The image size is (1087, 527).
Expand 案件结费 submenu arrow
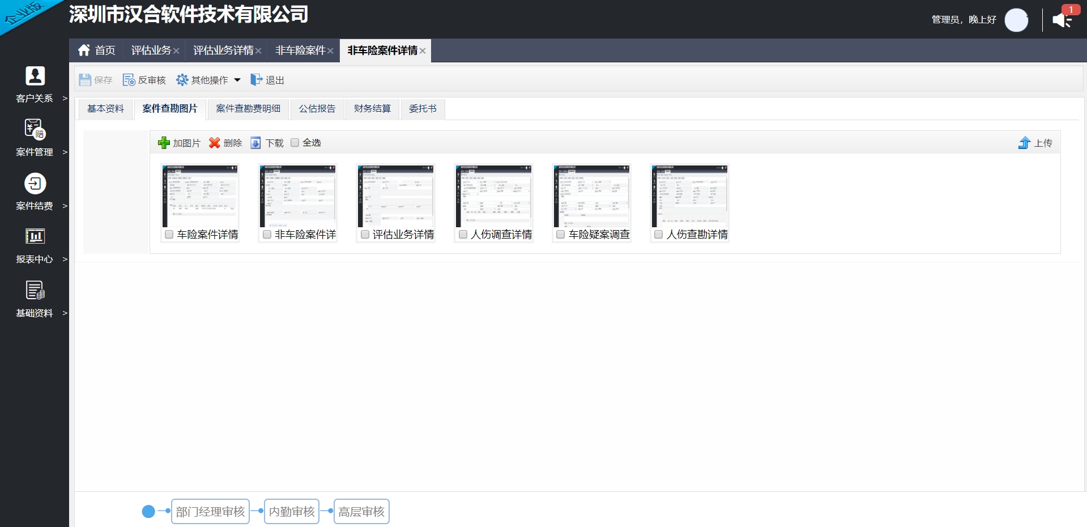click(x=65, y=206)
